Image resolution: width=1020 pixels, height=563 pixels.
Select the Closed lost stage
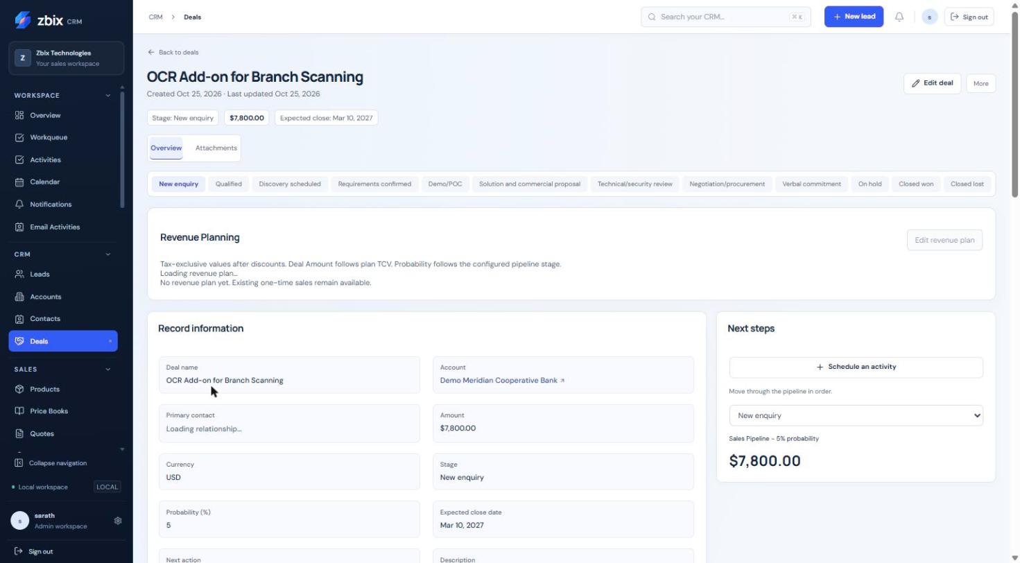click(x=967, y=184)
